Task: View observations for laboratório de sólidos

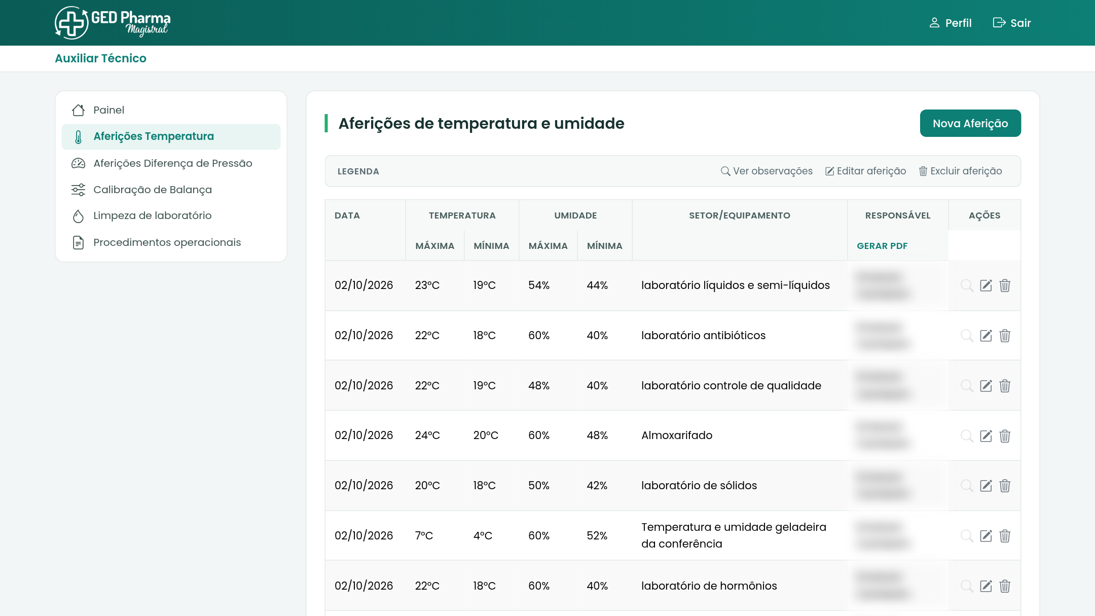Action: tap(967, 486)
